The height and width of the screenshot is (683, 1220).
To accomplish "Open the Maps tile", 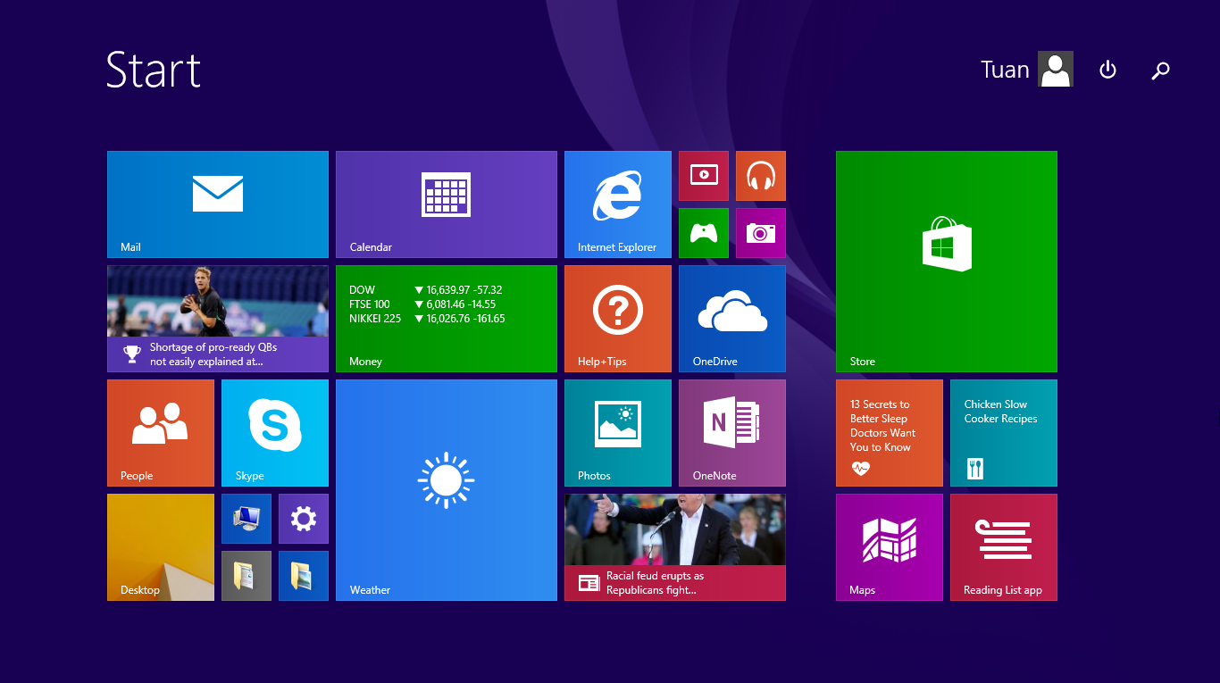I will point(890,547).
